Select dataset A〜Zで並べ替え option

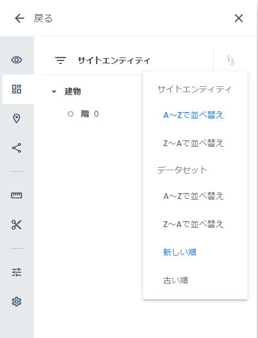coord(193,196)
